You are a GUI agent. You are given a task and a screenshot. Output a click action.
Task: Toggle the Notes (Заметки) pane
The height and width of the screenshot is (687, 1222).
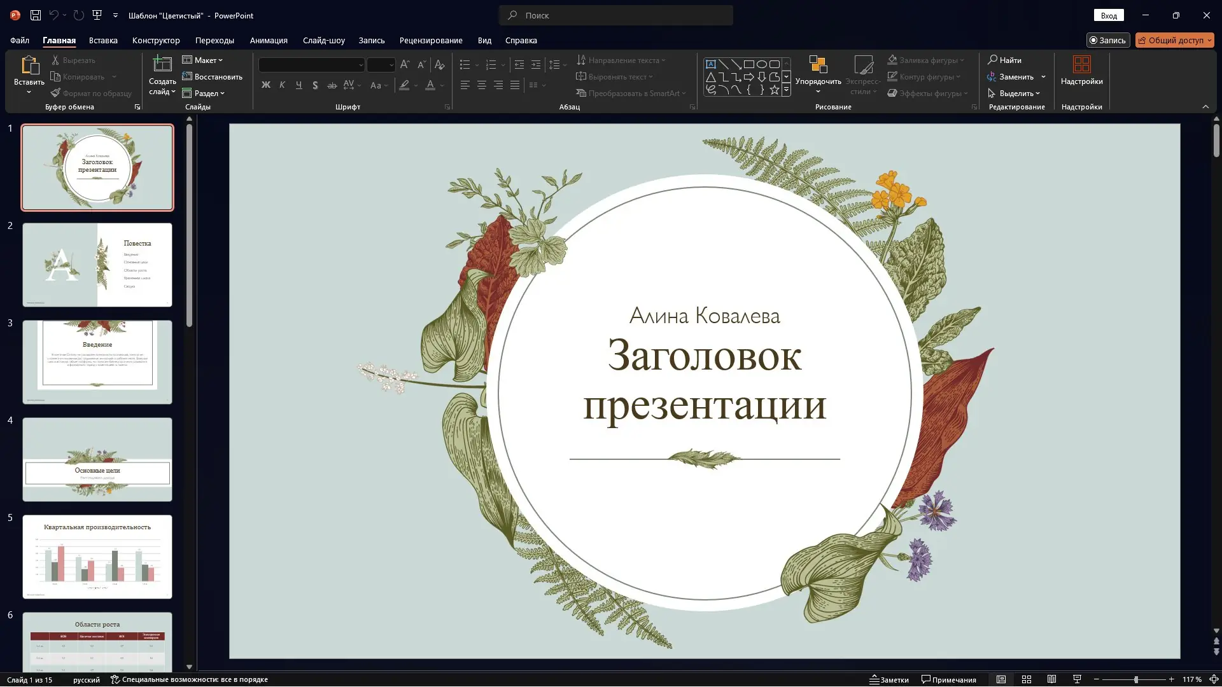pyautogui.click(x=889, y=679)
